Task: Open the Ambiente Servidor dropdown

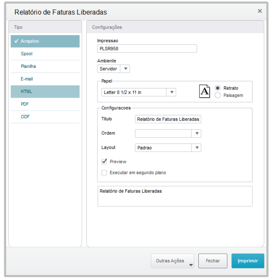Action: click(125, 69)
